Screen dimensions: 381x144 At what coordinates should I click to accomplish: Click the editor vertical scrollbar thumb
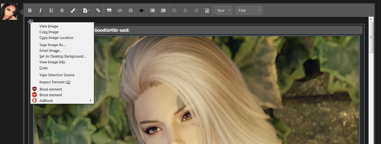point(371,37)
